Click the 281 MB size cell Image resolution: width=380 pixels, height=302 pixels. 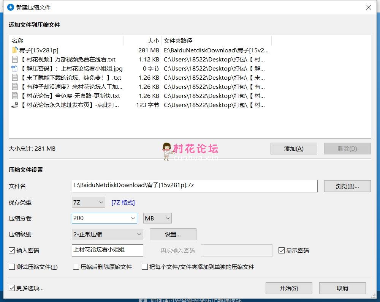click(149, 50)
